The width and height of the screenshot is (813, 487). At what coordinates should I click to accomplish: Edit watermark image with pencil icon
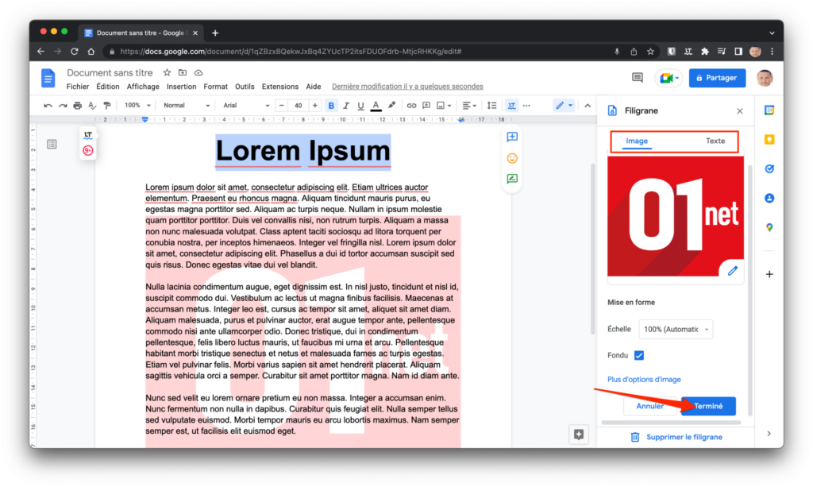pyautogui.click(x=732, y=271)
